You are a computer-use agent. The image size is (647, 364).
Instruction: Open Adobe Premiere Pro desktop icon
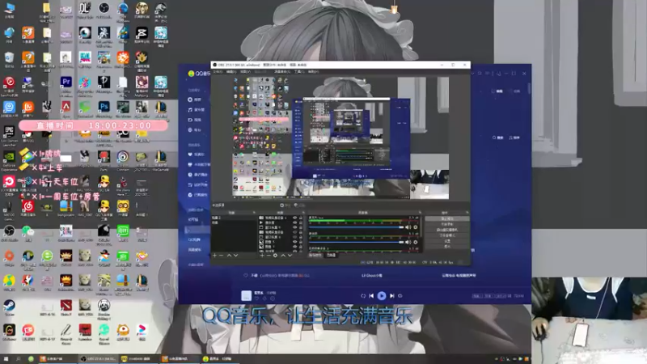(x=66, y=83)
